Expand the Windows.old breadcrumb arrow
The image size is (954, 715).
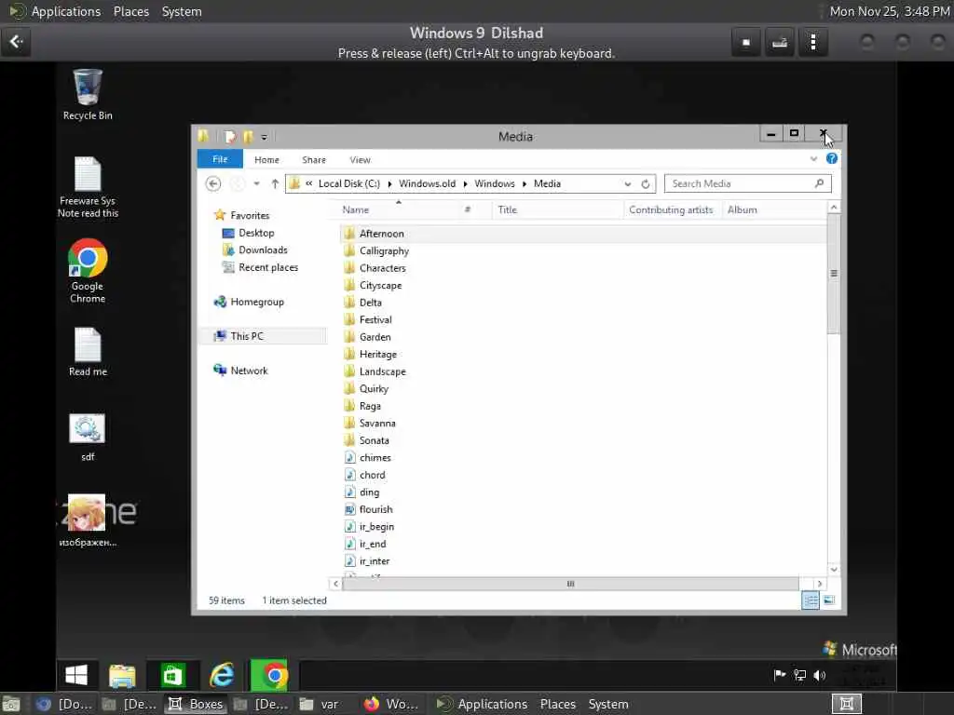point(465,183)
